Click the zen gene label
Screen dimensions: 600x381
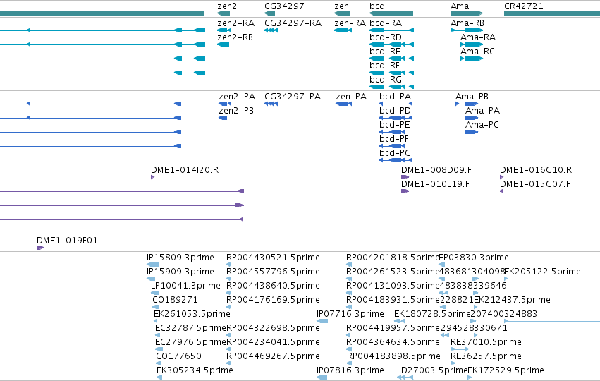click(x=341, y=6)
